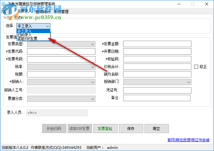Expand the 发票类型 dropdown
The image size is (214, 151).
coord(61,44)
